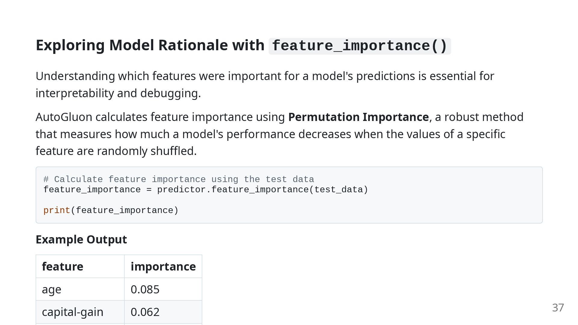Click the "feature" table column header
This screenshot has height=325, width=578.
(80, 266)
